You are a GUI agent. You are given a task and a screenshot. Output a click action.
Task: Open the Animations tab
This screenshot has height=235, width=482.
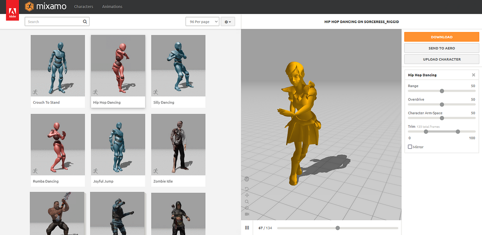[112, 7]
